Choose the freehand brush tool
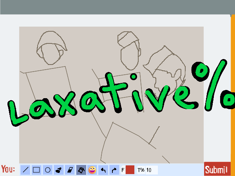235x176 pixels. point(59,170)
